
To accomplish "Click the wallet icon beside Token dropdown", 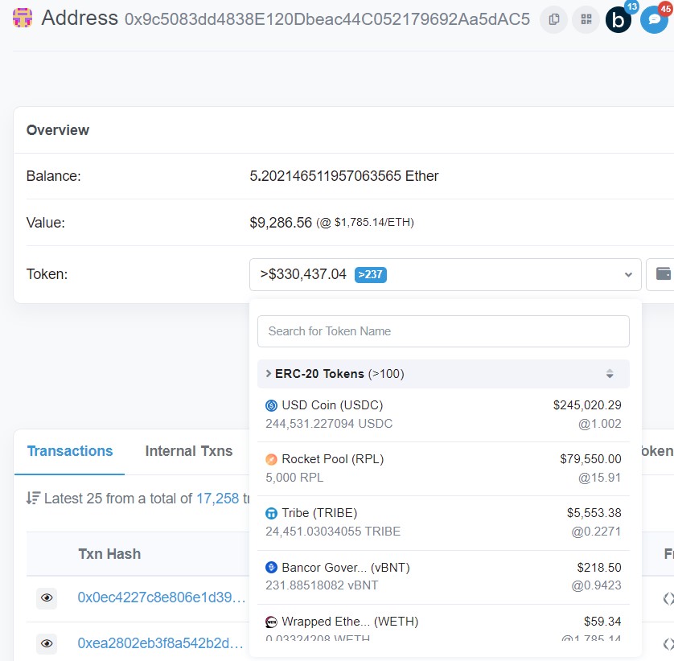I will [x=663, y=274].
